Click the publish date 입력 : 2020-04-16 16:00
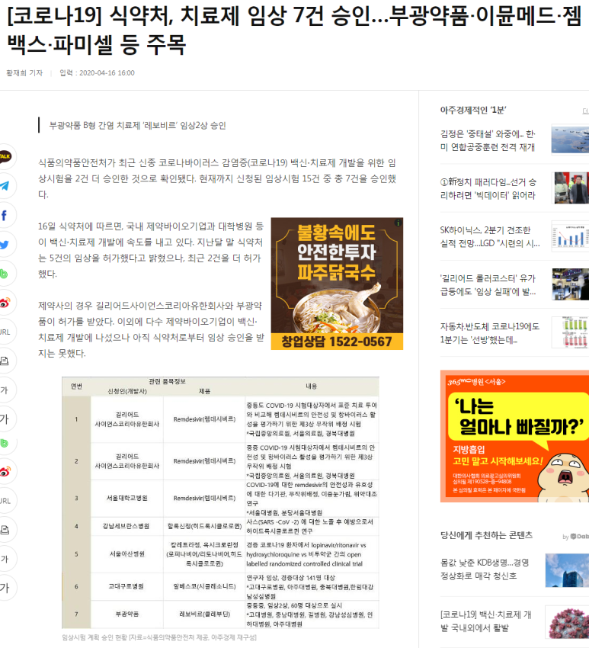 click(97, 72)
